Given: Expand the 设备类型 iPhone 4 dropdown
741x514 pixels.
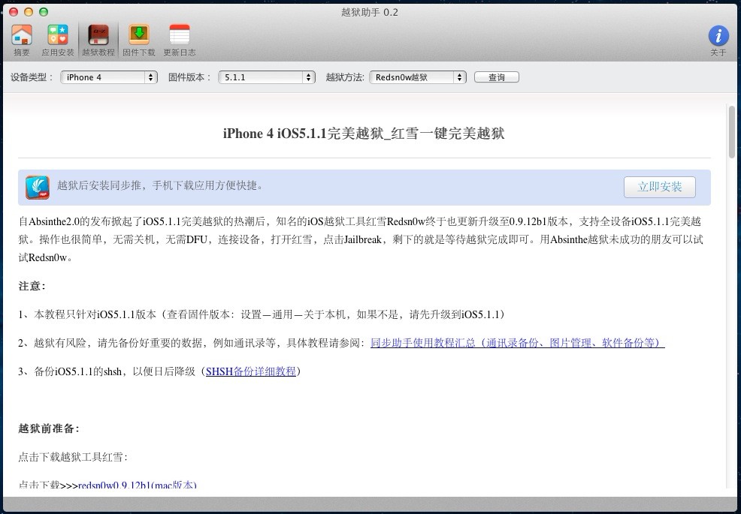Looking at the screenshot, I should [x=109, y=77].
